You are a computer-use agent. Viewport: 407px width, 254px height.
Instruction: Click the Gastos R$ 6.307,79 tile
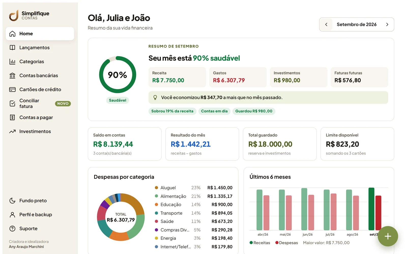coord(238,77)
